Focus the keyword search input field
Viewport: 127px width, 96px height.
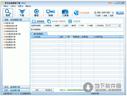tap(104, 13)
